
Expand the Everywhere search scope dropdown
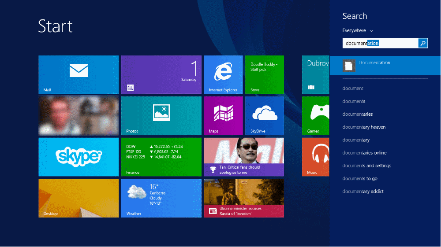point(358,30)
